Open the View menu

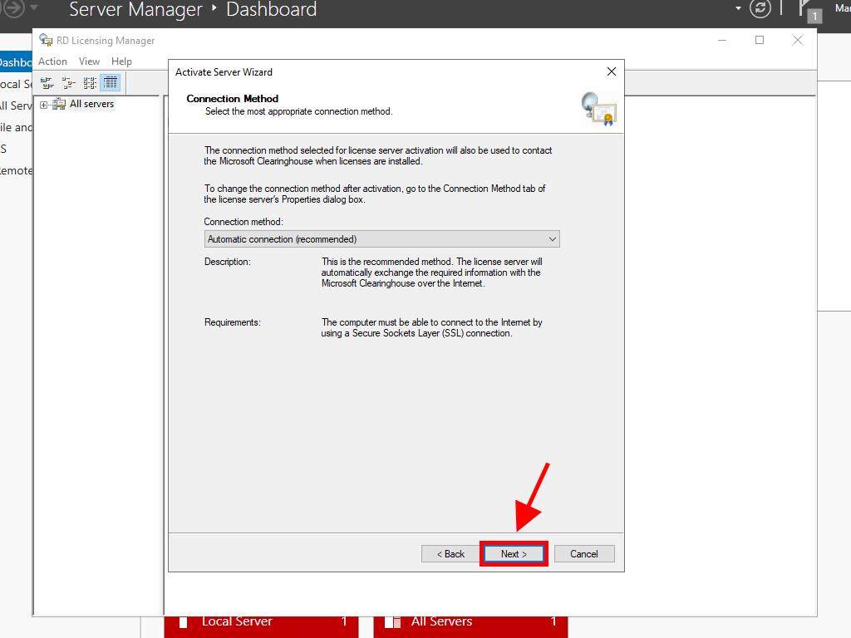click(89, 61)
